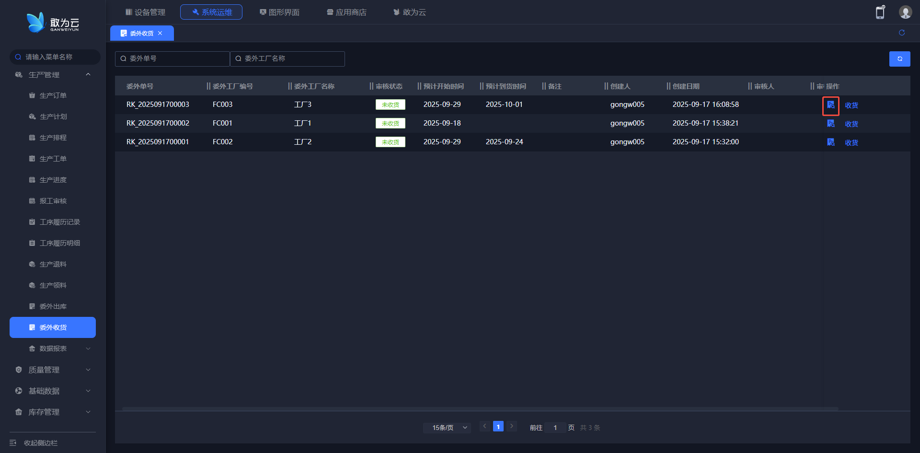The width and height of the screenshot is (920, 453).
Task: Open detail icon for order RK_2025091700002
Action: point(830,124)
